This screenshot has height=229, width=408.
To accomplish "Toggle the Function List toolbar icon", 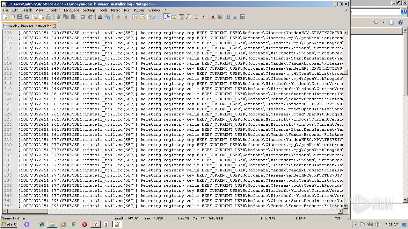I will point(188,17).
